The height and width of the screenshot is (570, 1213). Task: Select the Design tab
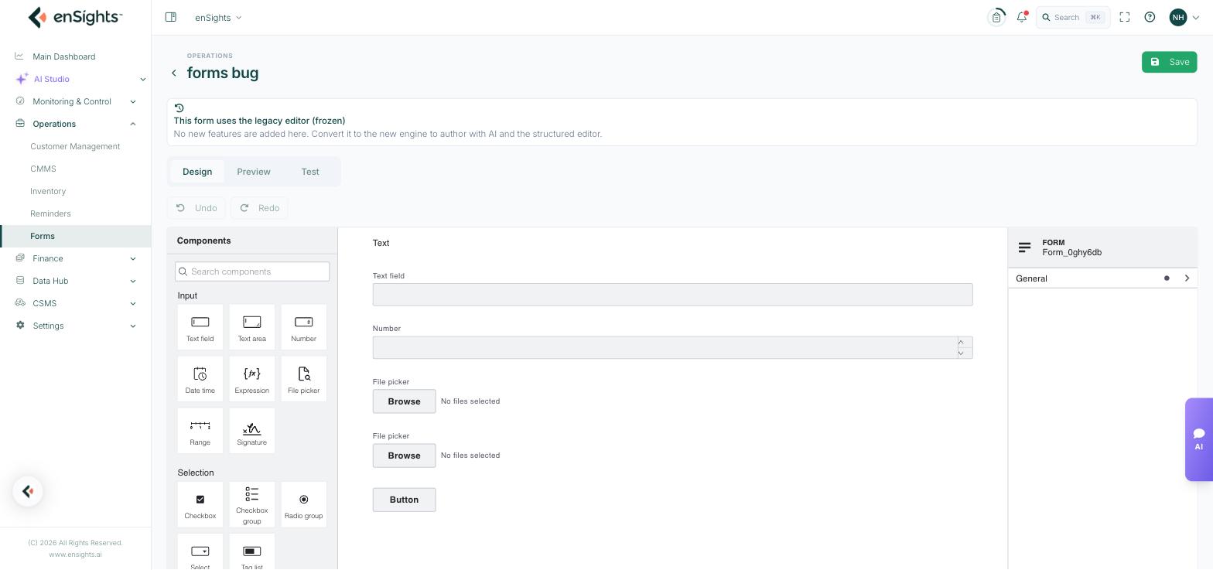click(x=197, y=172)
